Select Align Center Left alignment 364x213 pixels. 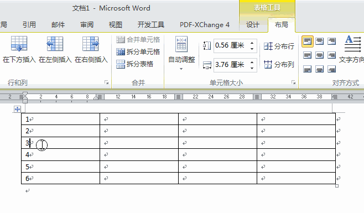(x=308, y=55)
